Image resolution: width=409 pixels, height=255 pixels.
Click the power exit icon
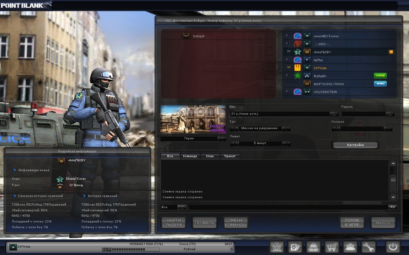(393, 247)
